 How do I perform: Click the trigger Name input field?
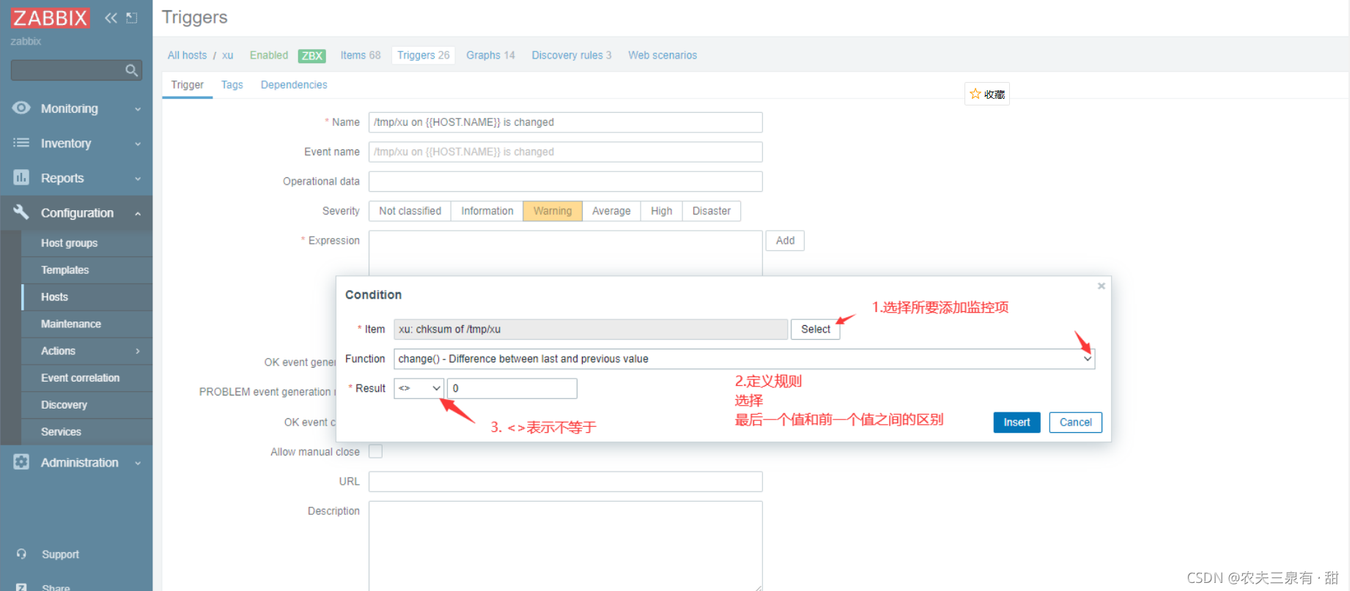pyautogui.click(x=565, y=122)
